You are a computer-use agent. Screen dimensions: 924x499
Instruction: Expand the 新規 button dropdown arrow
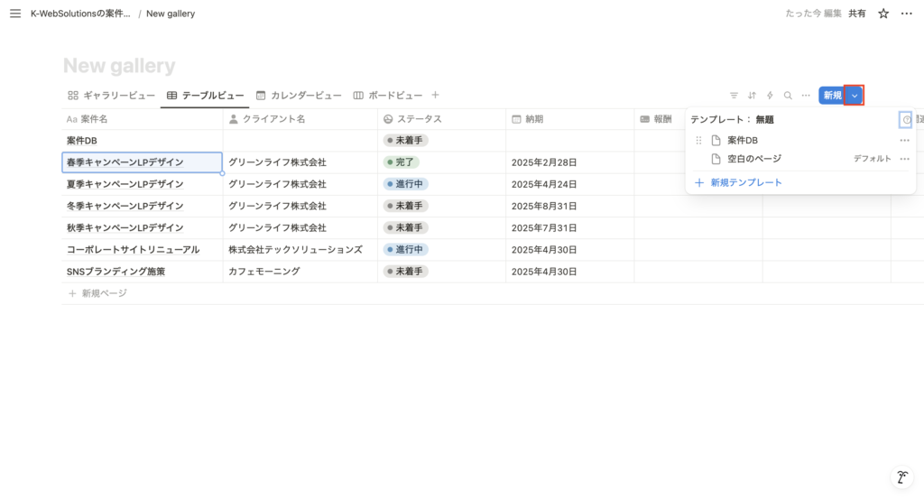coord(855,96)
